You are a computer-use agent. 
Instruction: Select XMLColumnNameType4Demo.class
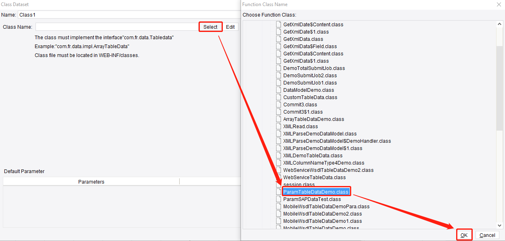pos(324,163)
